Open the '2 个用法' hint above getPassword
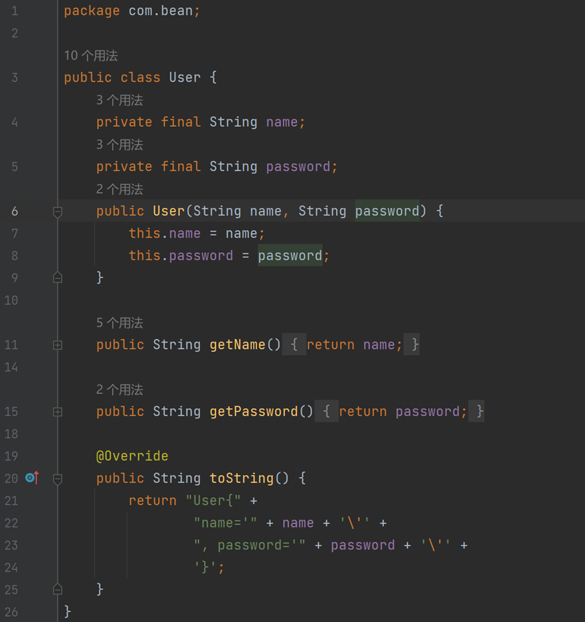 119,389
